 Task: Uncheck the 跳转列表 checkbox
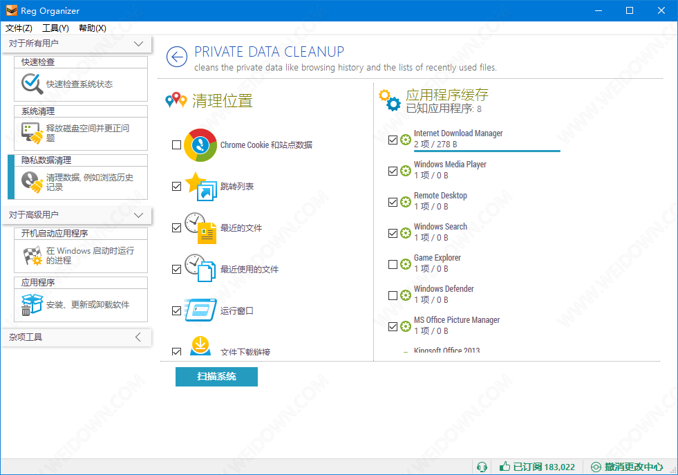176,187
